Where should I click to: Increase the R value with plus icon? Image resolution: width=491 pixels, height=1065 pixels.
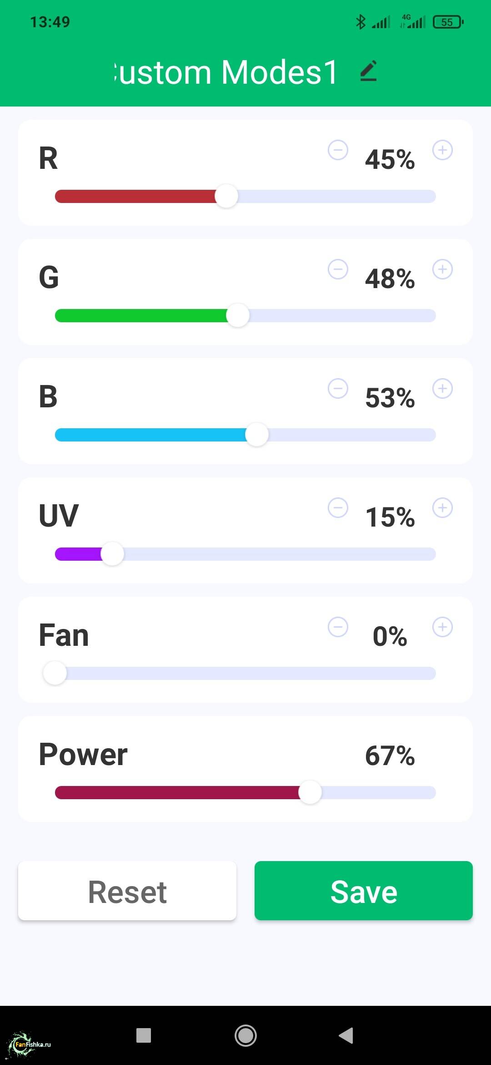(442, 150)
